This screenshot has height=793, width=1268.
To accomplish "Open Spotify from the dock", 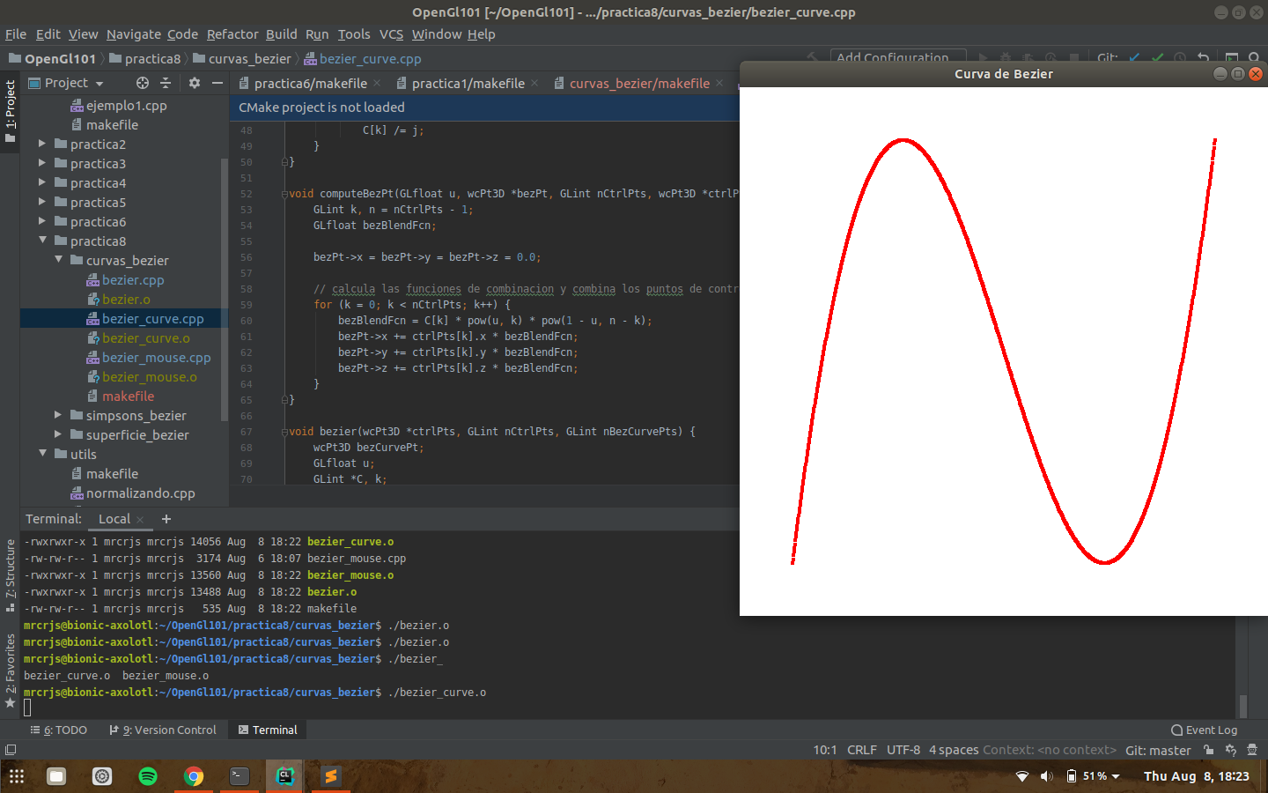I will coord(148,776).
